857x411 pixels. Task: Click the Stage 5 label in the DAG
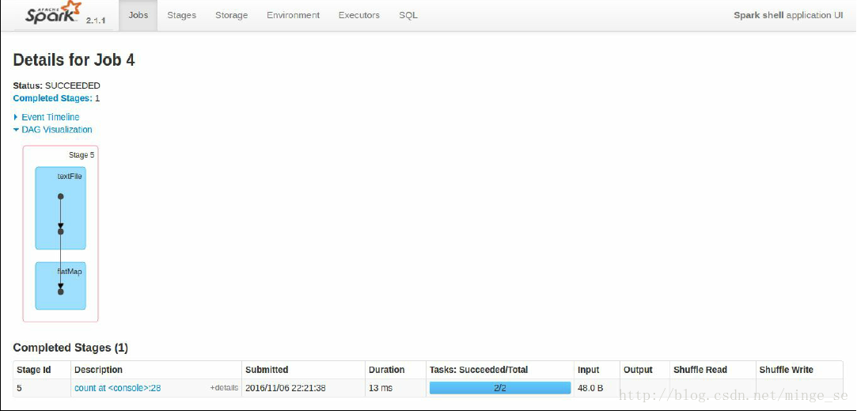pos(82,155)
